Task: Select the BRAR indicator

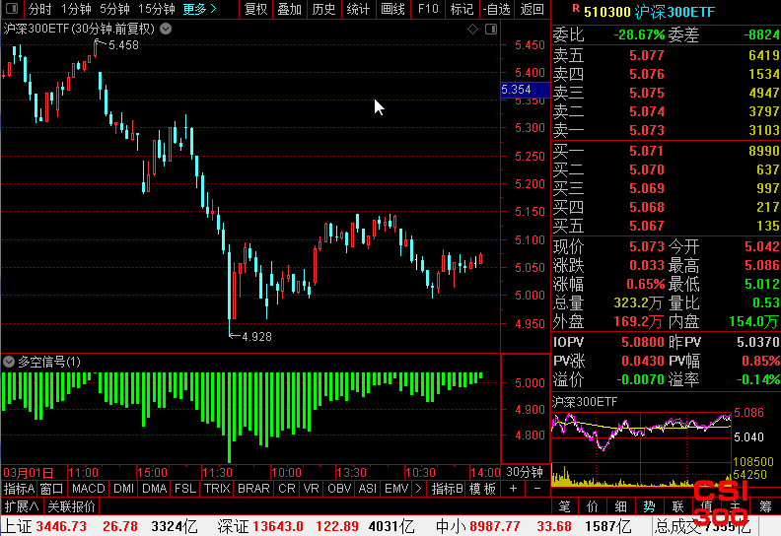Action: [x=253, y=489]
